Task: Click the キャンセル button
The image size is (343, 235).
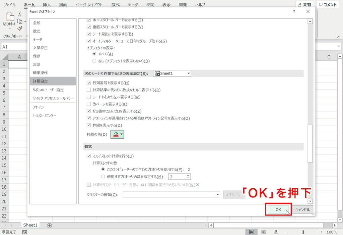Action: point(302,209)
